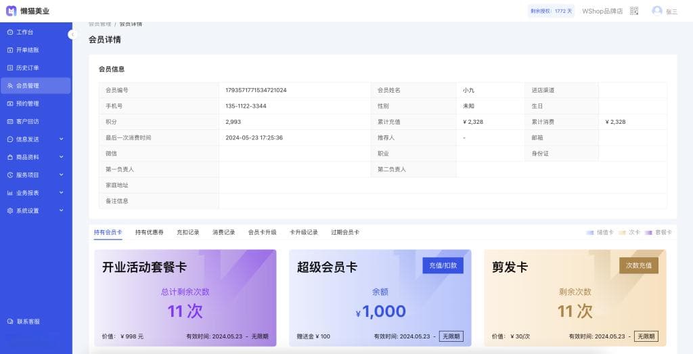Click 赠送金 ¥ 100 text
The width and height of the screenshot is (693, 354).
coord(313,336)
